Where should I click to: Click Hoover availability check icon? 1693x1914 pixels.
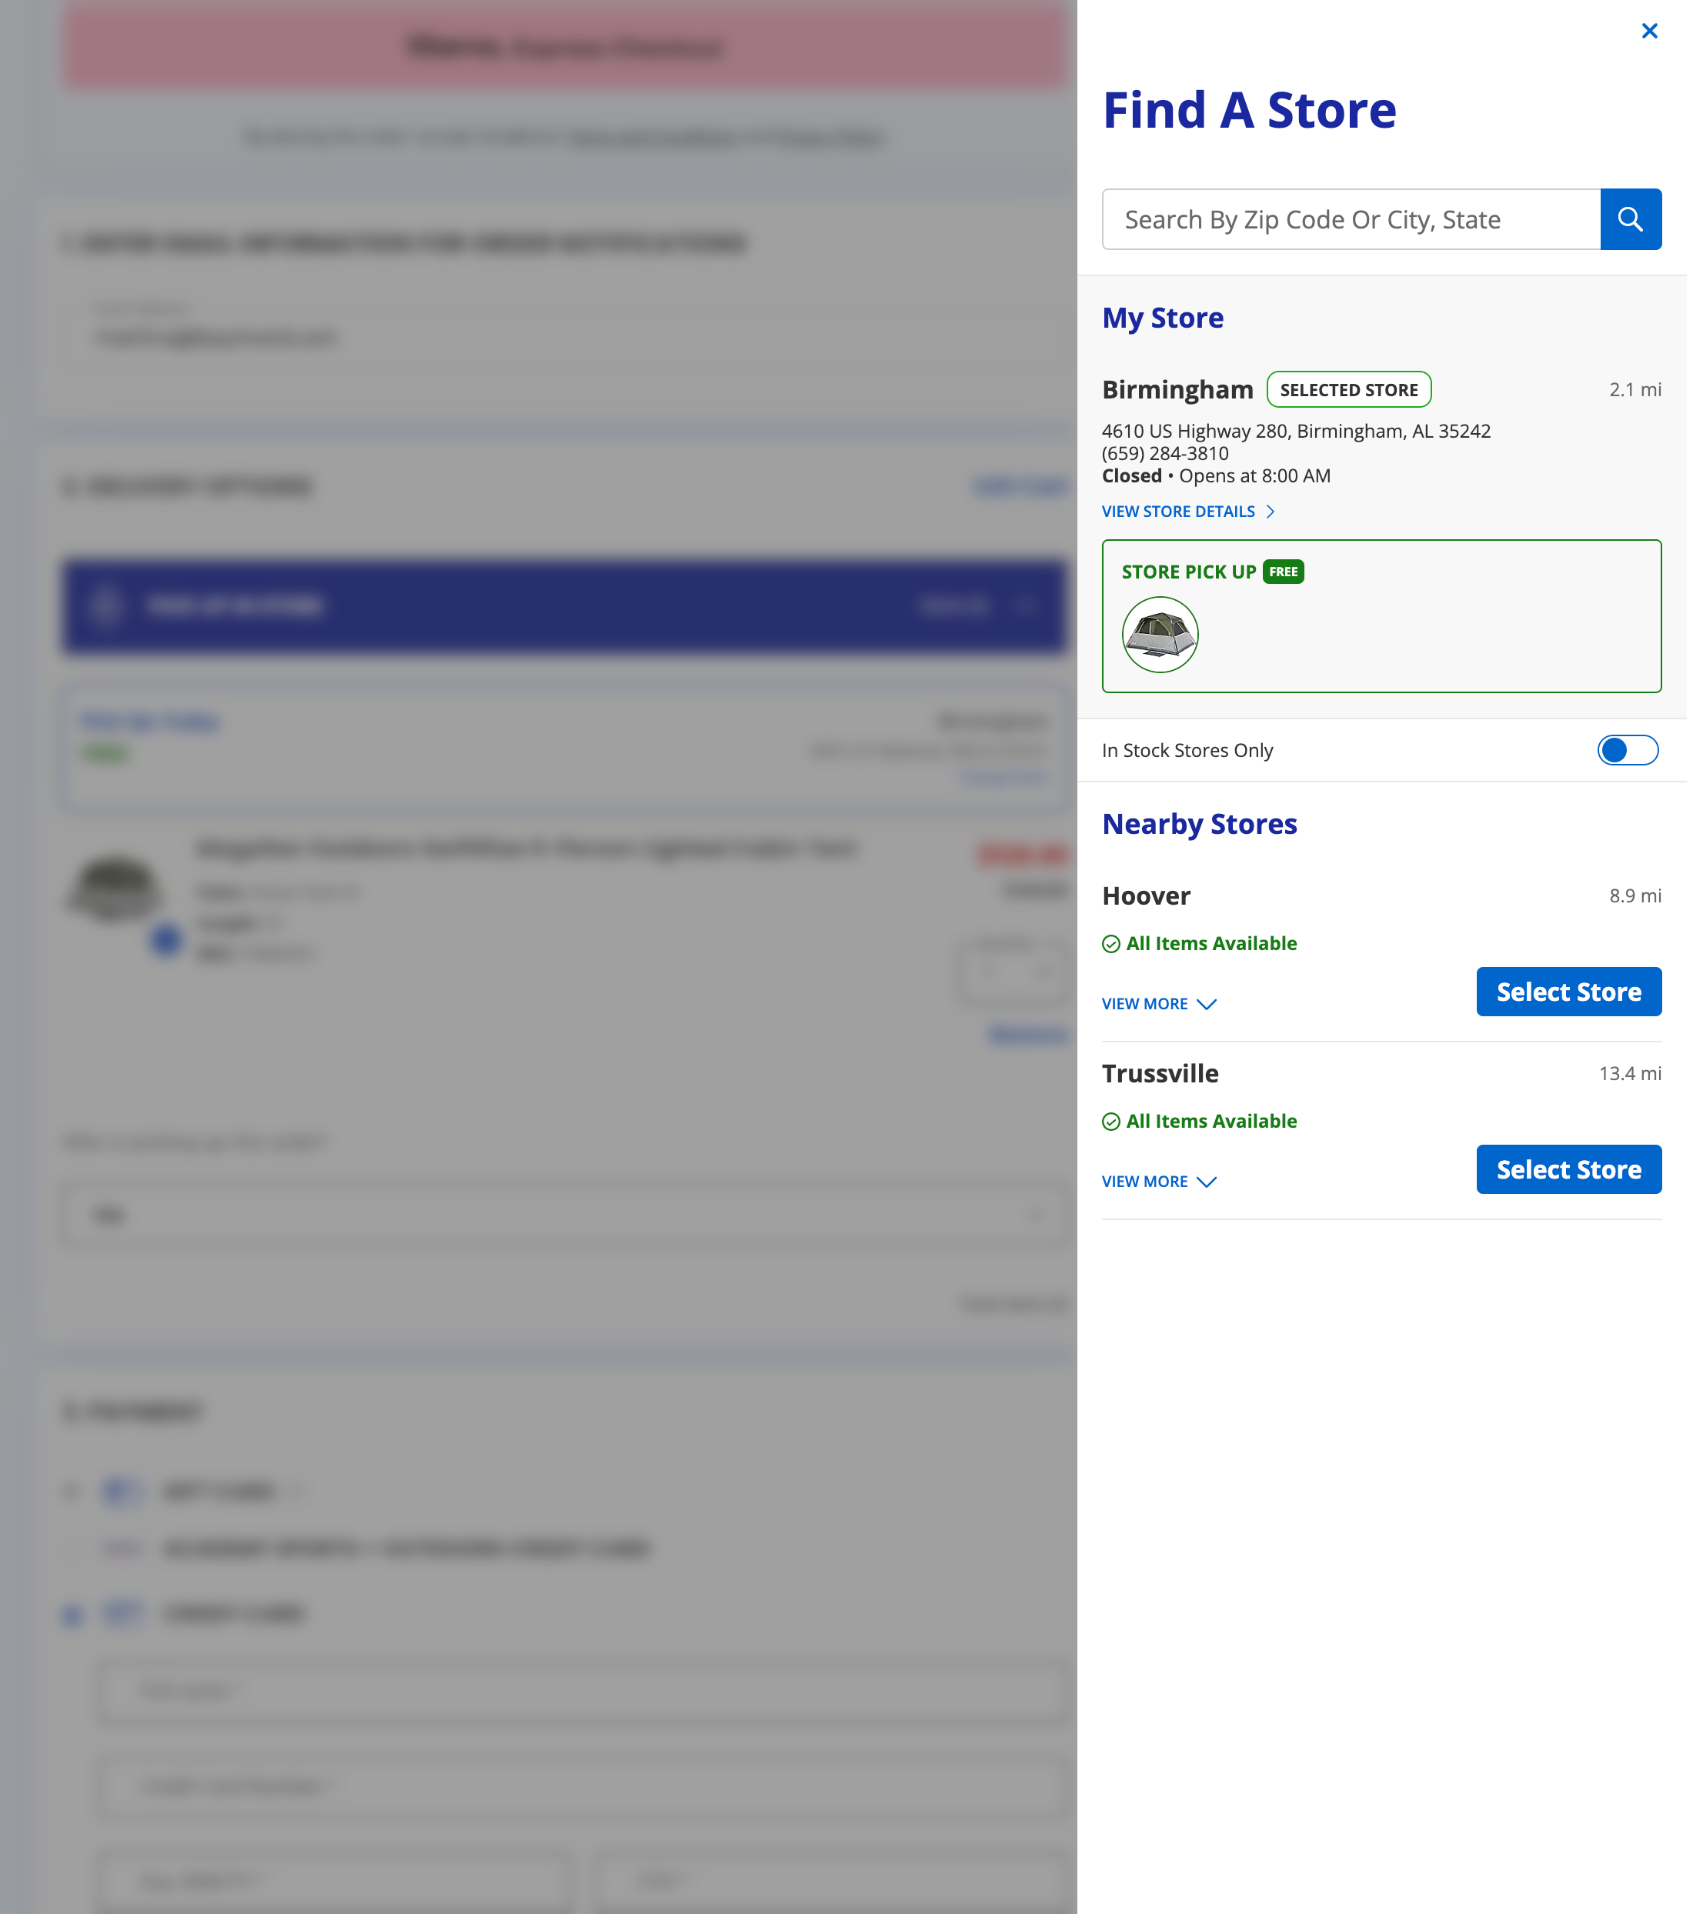pyautogui.click(x=1110, y=944)
